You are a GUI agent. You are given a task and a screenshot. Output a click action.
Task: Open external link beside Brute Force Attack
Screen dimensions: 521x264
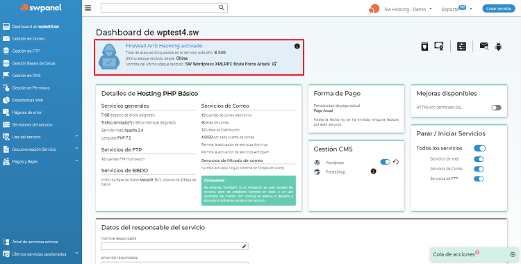pos(274,64)
